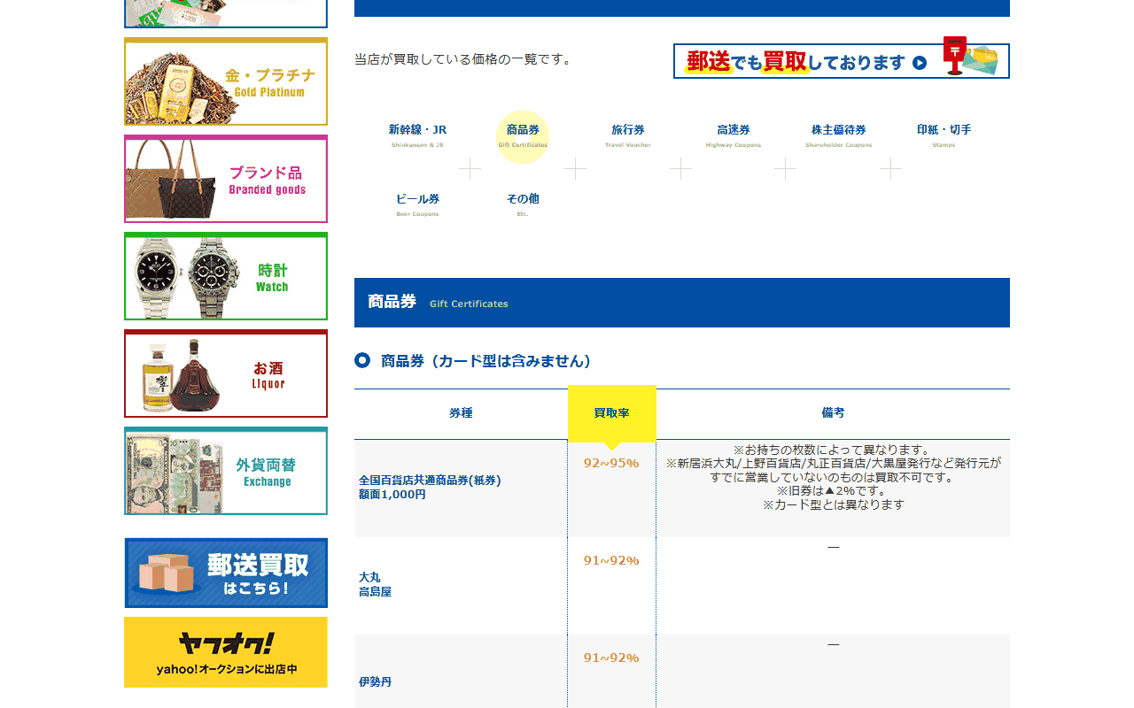Open the ブランド品 Branded goods banner
The height and width of the screenshot is (708, 1134).
[226, 179]
